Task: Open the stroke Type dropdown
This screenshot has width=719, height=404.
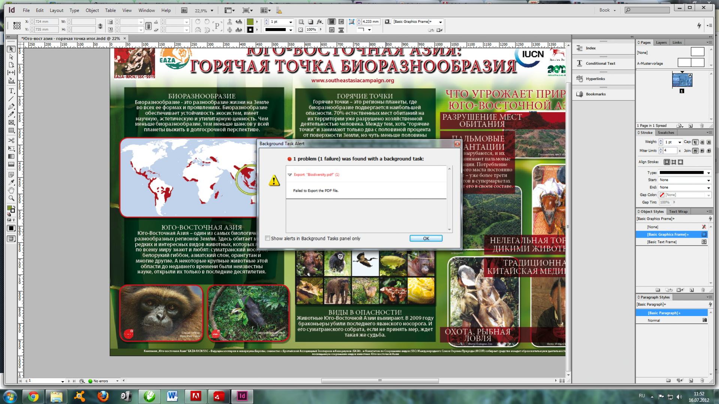Action: click(709, 173)
